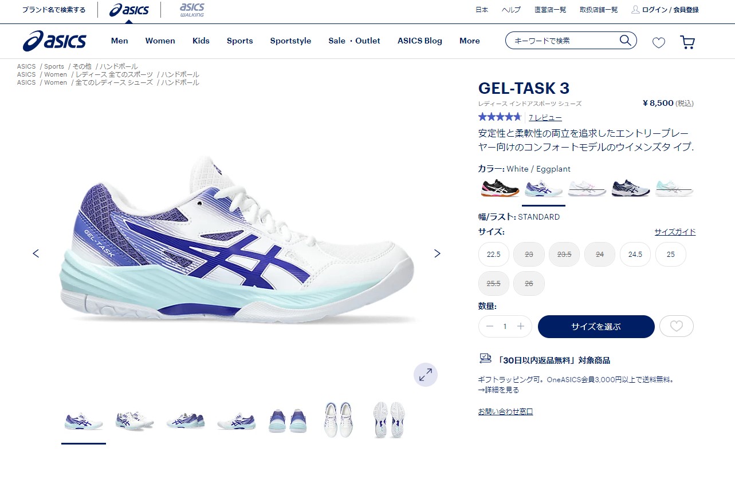
Task: Select the black colorway swatch
Action: click(500, 188)
